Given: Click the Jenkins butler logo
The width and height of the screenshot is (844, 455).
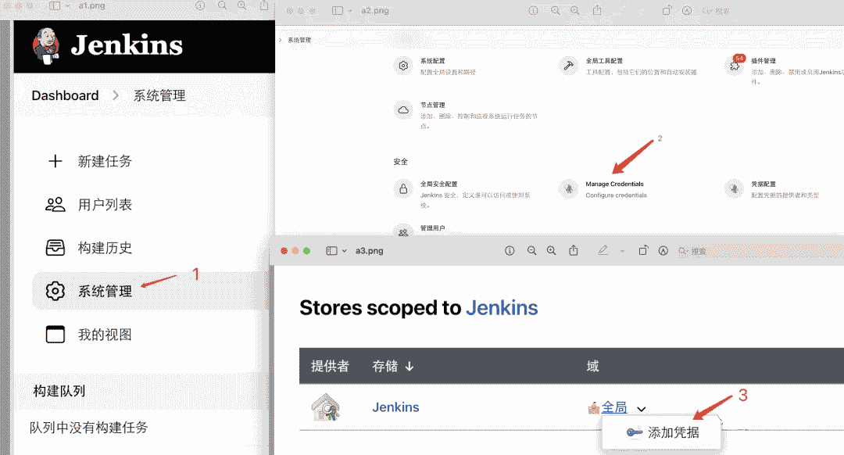Looking at the screenshot, I should [48, 45].
